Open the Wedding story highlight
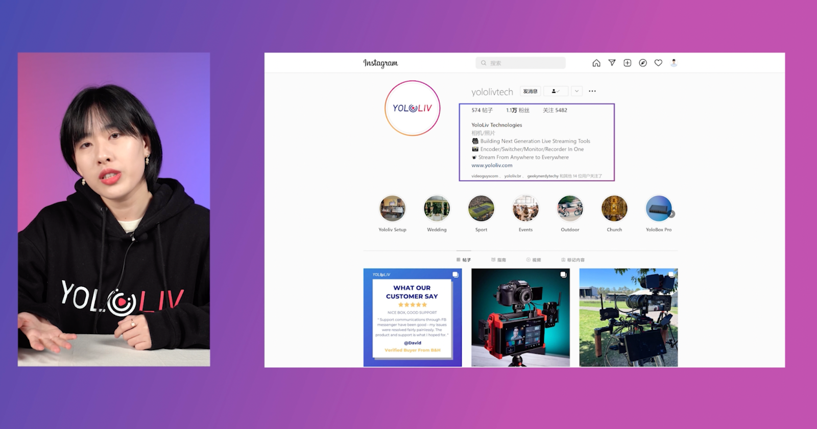 [437, 209]
